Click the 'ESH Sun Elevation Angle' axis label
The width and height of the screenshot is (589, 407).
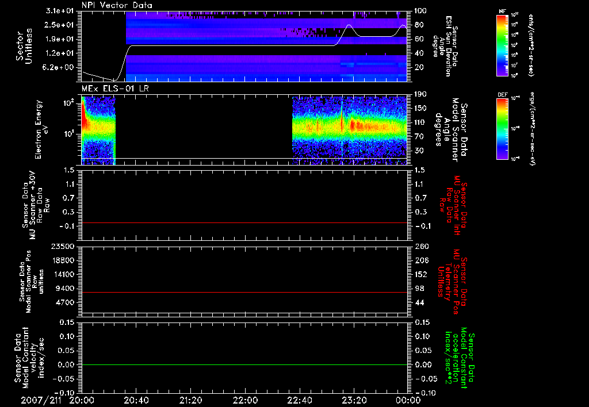point(446,46)
